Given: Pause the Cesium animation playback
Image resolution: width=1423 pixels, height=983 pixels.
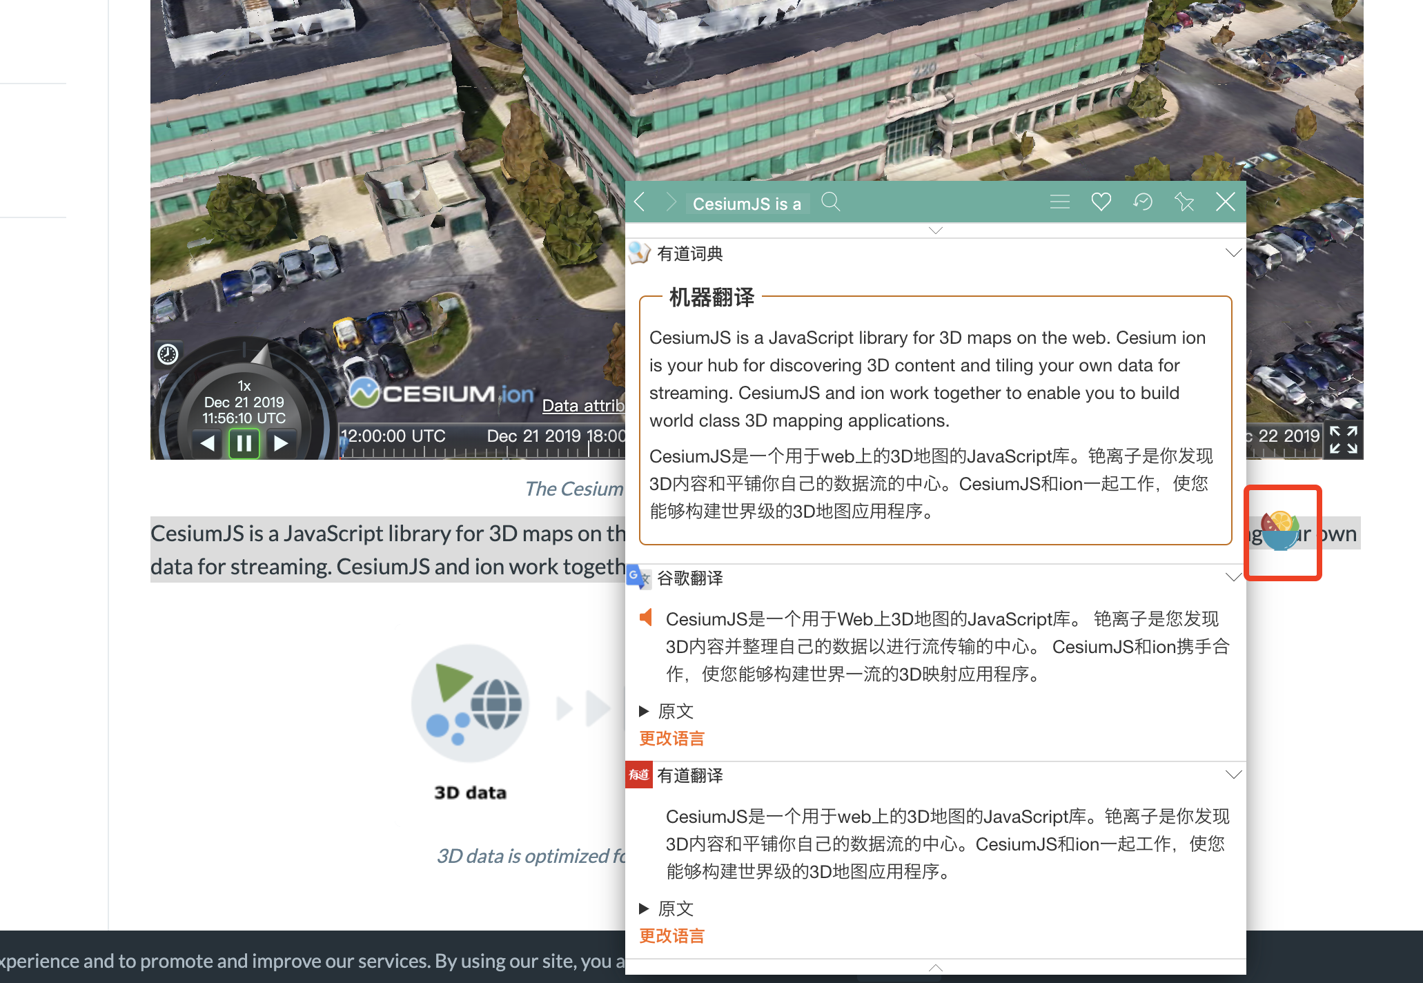Looking at the screenshot, I should 244,443.
